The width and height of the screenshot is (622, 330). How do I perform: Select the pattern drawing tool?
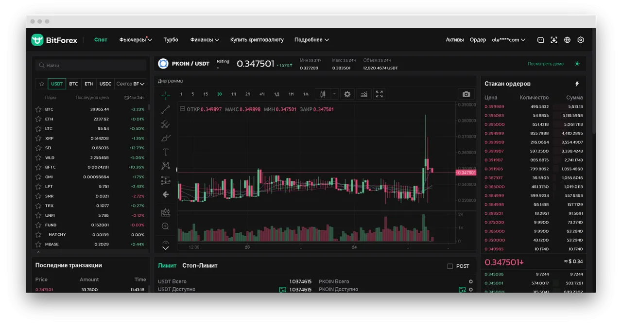click(166, 166)
